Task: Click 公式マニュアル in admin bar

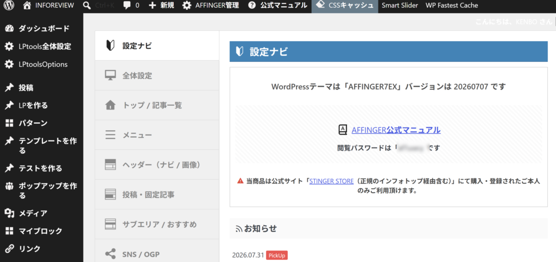Action: tap(277, 5)
